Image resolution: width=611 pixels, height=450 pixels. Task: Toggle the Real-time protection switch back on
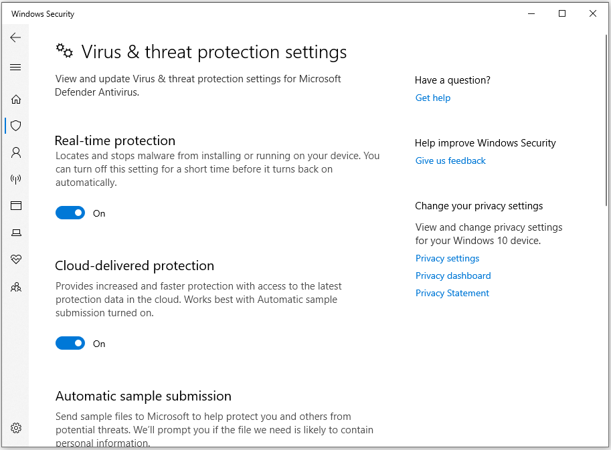(x=70, y=212)
